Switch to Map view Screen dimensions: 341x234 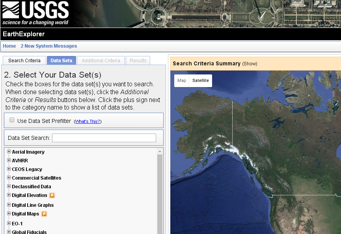click(x=181, y=80)
